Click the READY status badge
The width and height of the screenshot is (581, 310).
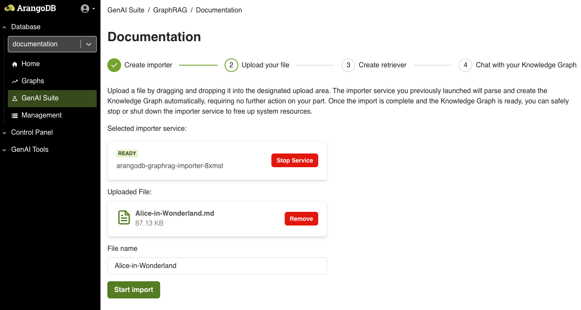127,153
